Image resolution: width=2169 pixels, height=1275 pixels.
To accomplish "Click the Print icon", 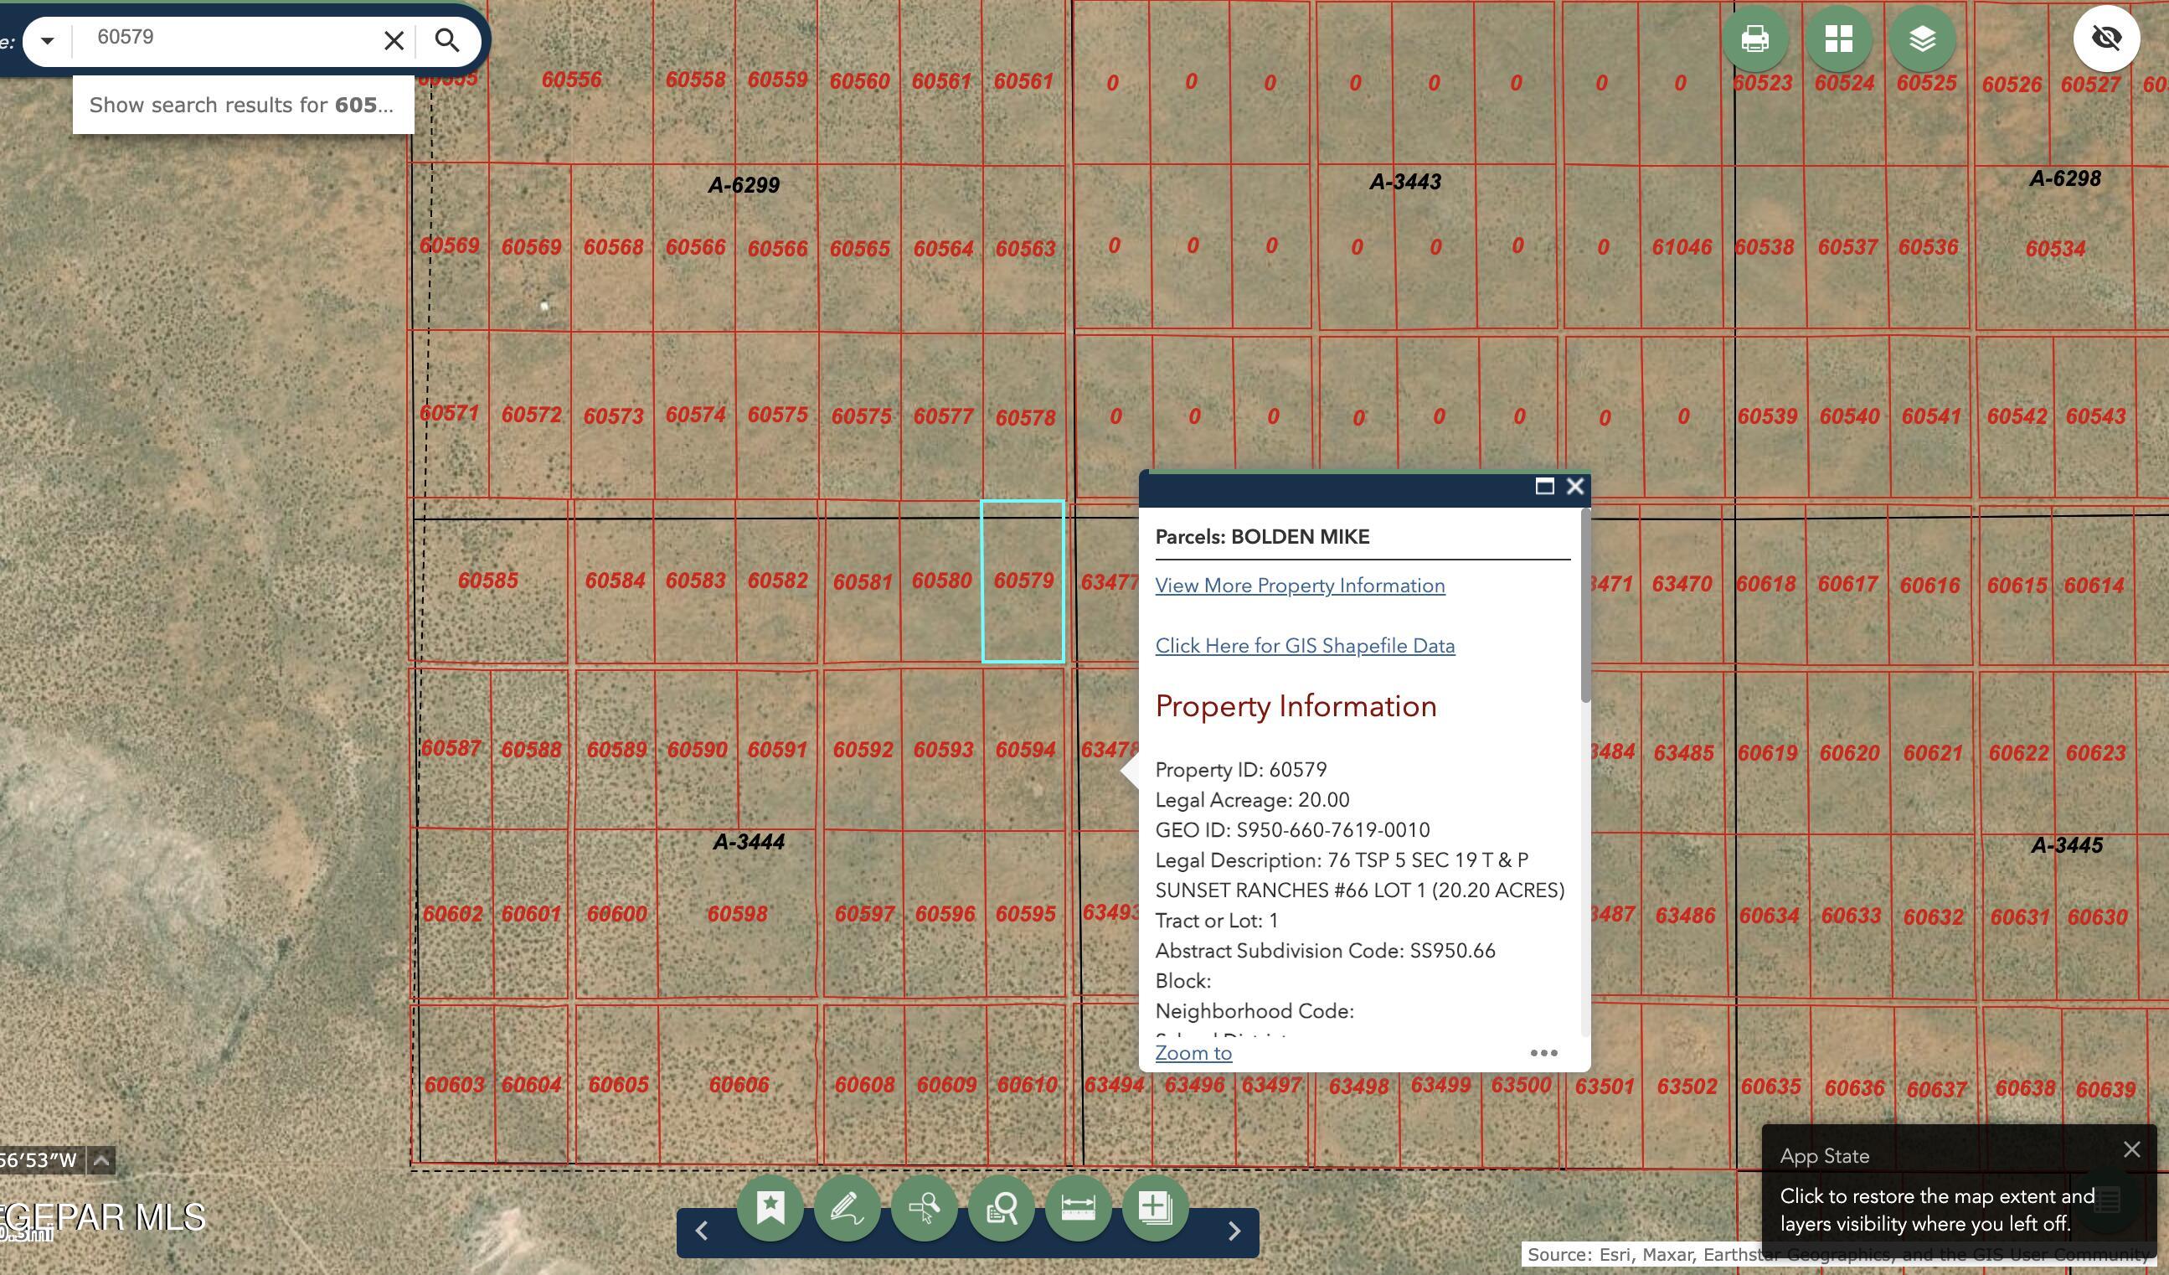I will [x=1755, y=39].
